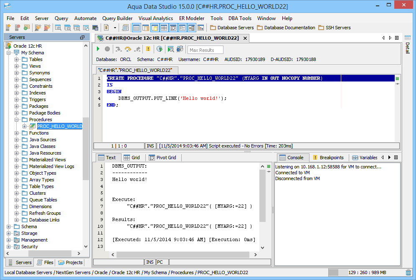This screenshot has width=416, height=280.
Task: Expand the Tables tree node
Action: (17, 59)
